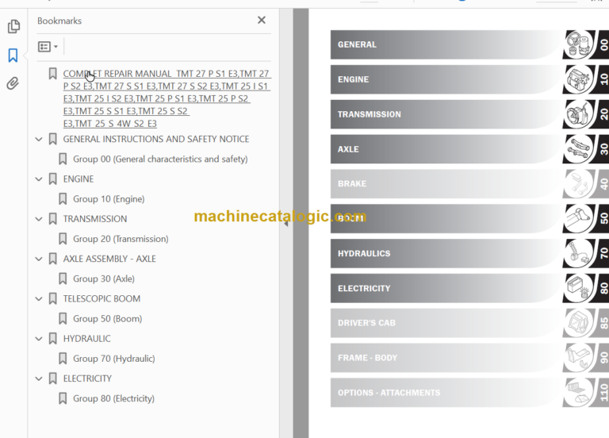Click bookmark icon beside Group 10 (Engine)

63,199
